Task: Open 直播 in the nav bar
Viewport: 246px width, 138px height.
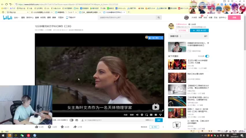Action: 37,17
